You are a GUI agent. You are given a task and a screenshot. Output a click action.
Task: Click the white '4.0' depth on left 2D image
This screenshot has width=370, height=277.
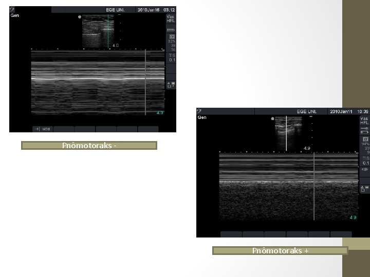click(116, 45)
